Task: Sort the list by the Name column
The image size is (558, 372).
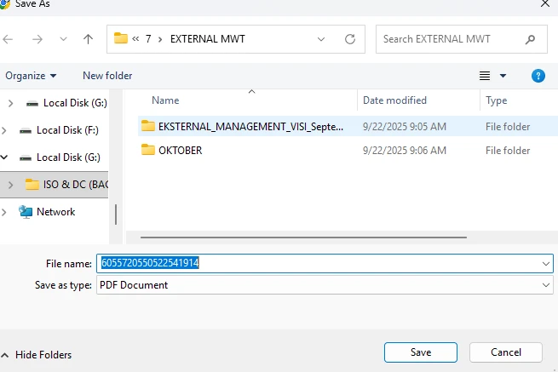Action: click(165, 100)
